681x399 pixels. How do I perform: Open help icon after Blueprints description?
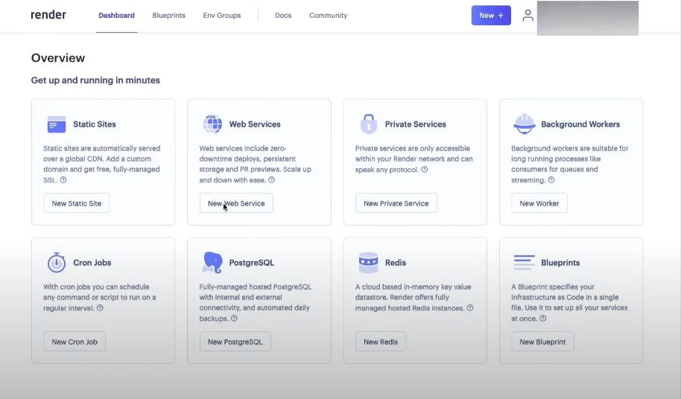tap(543, 319)
